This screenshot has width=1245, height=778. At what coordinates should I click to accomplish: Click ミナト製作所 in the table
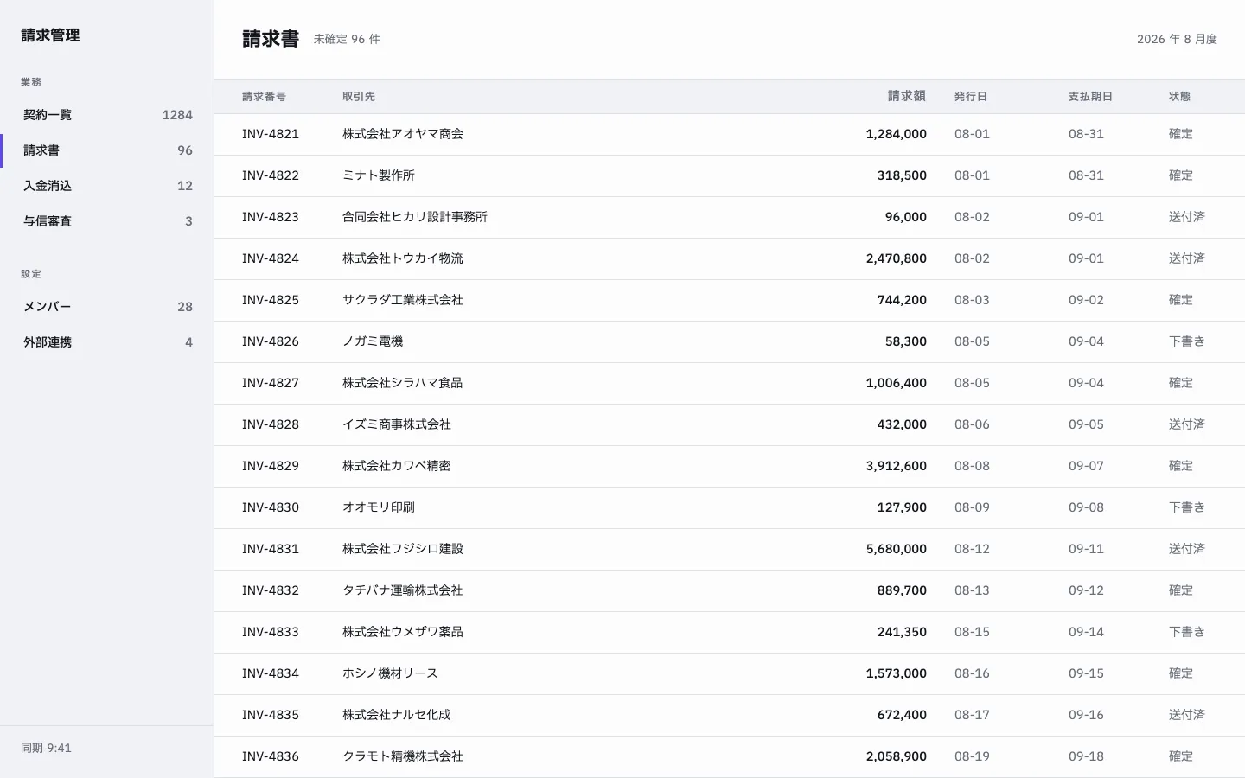[x=379, y=175]
